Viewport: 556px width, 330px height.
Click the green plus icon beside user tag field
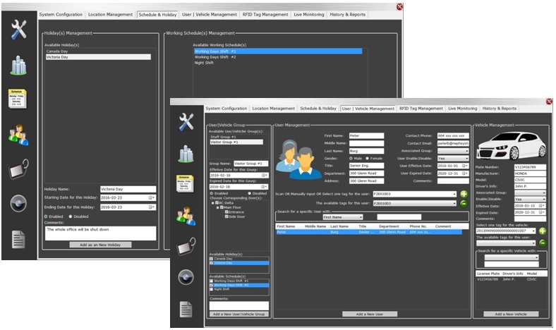click(x=464, y=193)
